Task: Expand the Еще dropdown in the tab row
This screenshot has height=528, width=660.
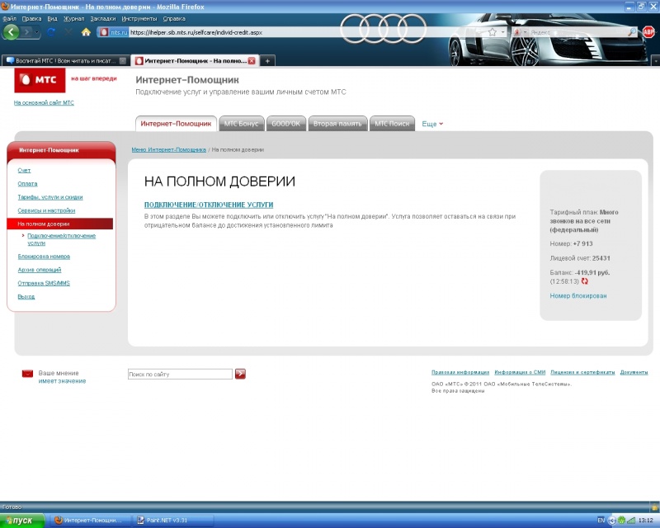Action: [x=432, y=124]
